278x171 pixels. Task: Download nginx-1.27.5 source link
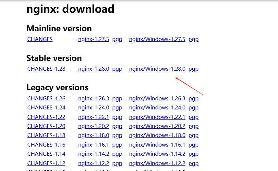(94, 39)
